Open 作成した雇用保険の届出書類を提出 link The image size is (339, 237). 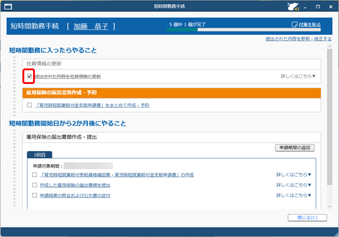click(75, 185)
